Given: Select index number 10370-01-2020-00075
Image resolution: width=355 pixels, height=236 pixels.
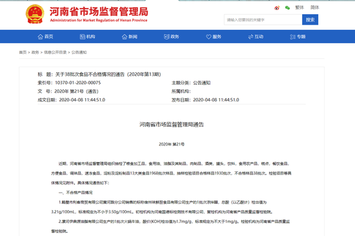Looking at the screenshot, I should (78, 83).
